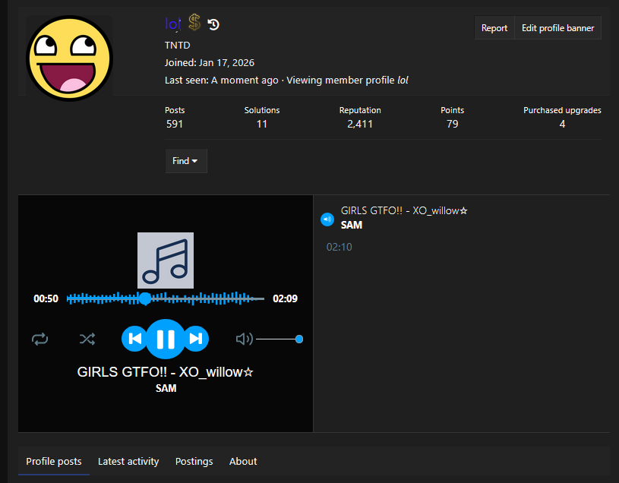Viewport: 619px width, 483px height.
Task: Click the gold dollar sign badge
Action: [195, 24]
